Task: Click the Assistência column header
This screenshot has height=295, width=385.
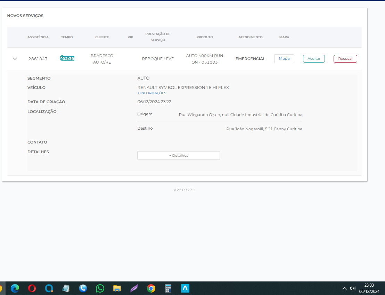Action: tap(38, 37)
